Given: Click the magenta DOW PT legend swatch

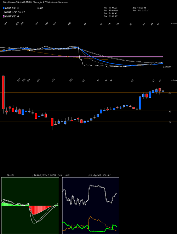Looking at the screenshot, I should [4, 16].
